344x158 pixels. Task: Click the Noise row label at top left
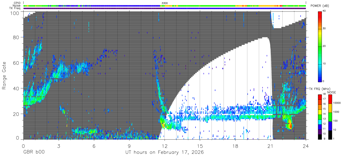click(x=17, y=6)
